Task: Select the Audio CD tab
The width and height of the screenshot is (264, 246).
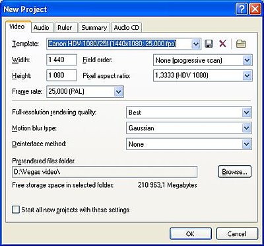Action: (x=127, y=28)
